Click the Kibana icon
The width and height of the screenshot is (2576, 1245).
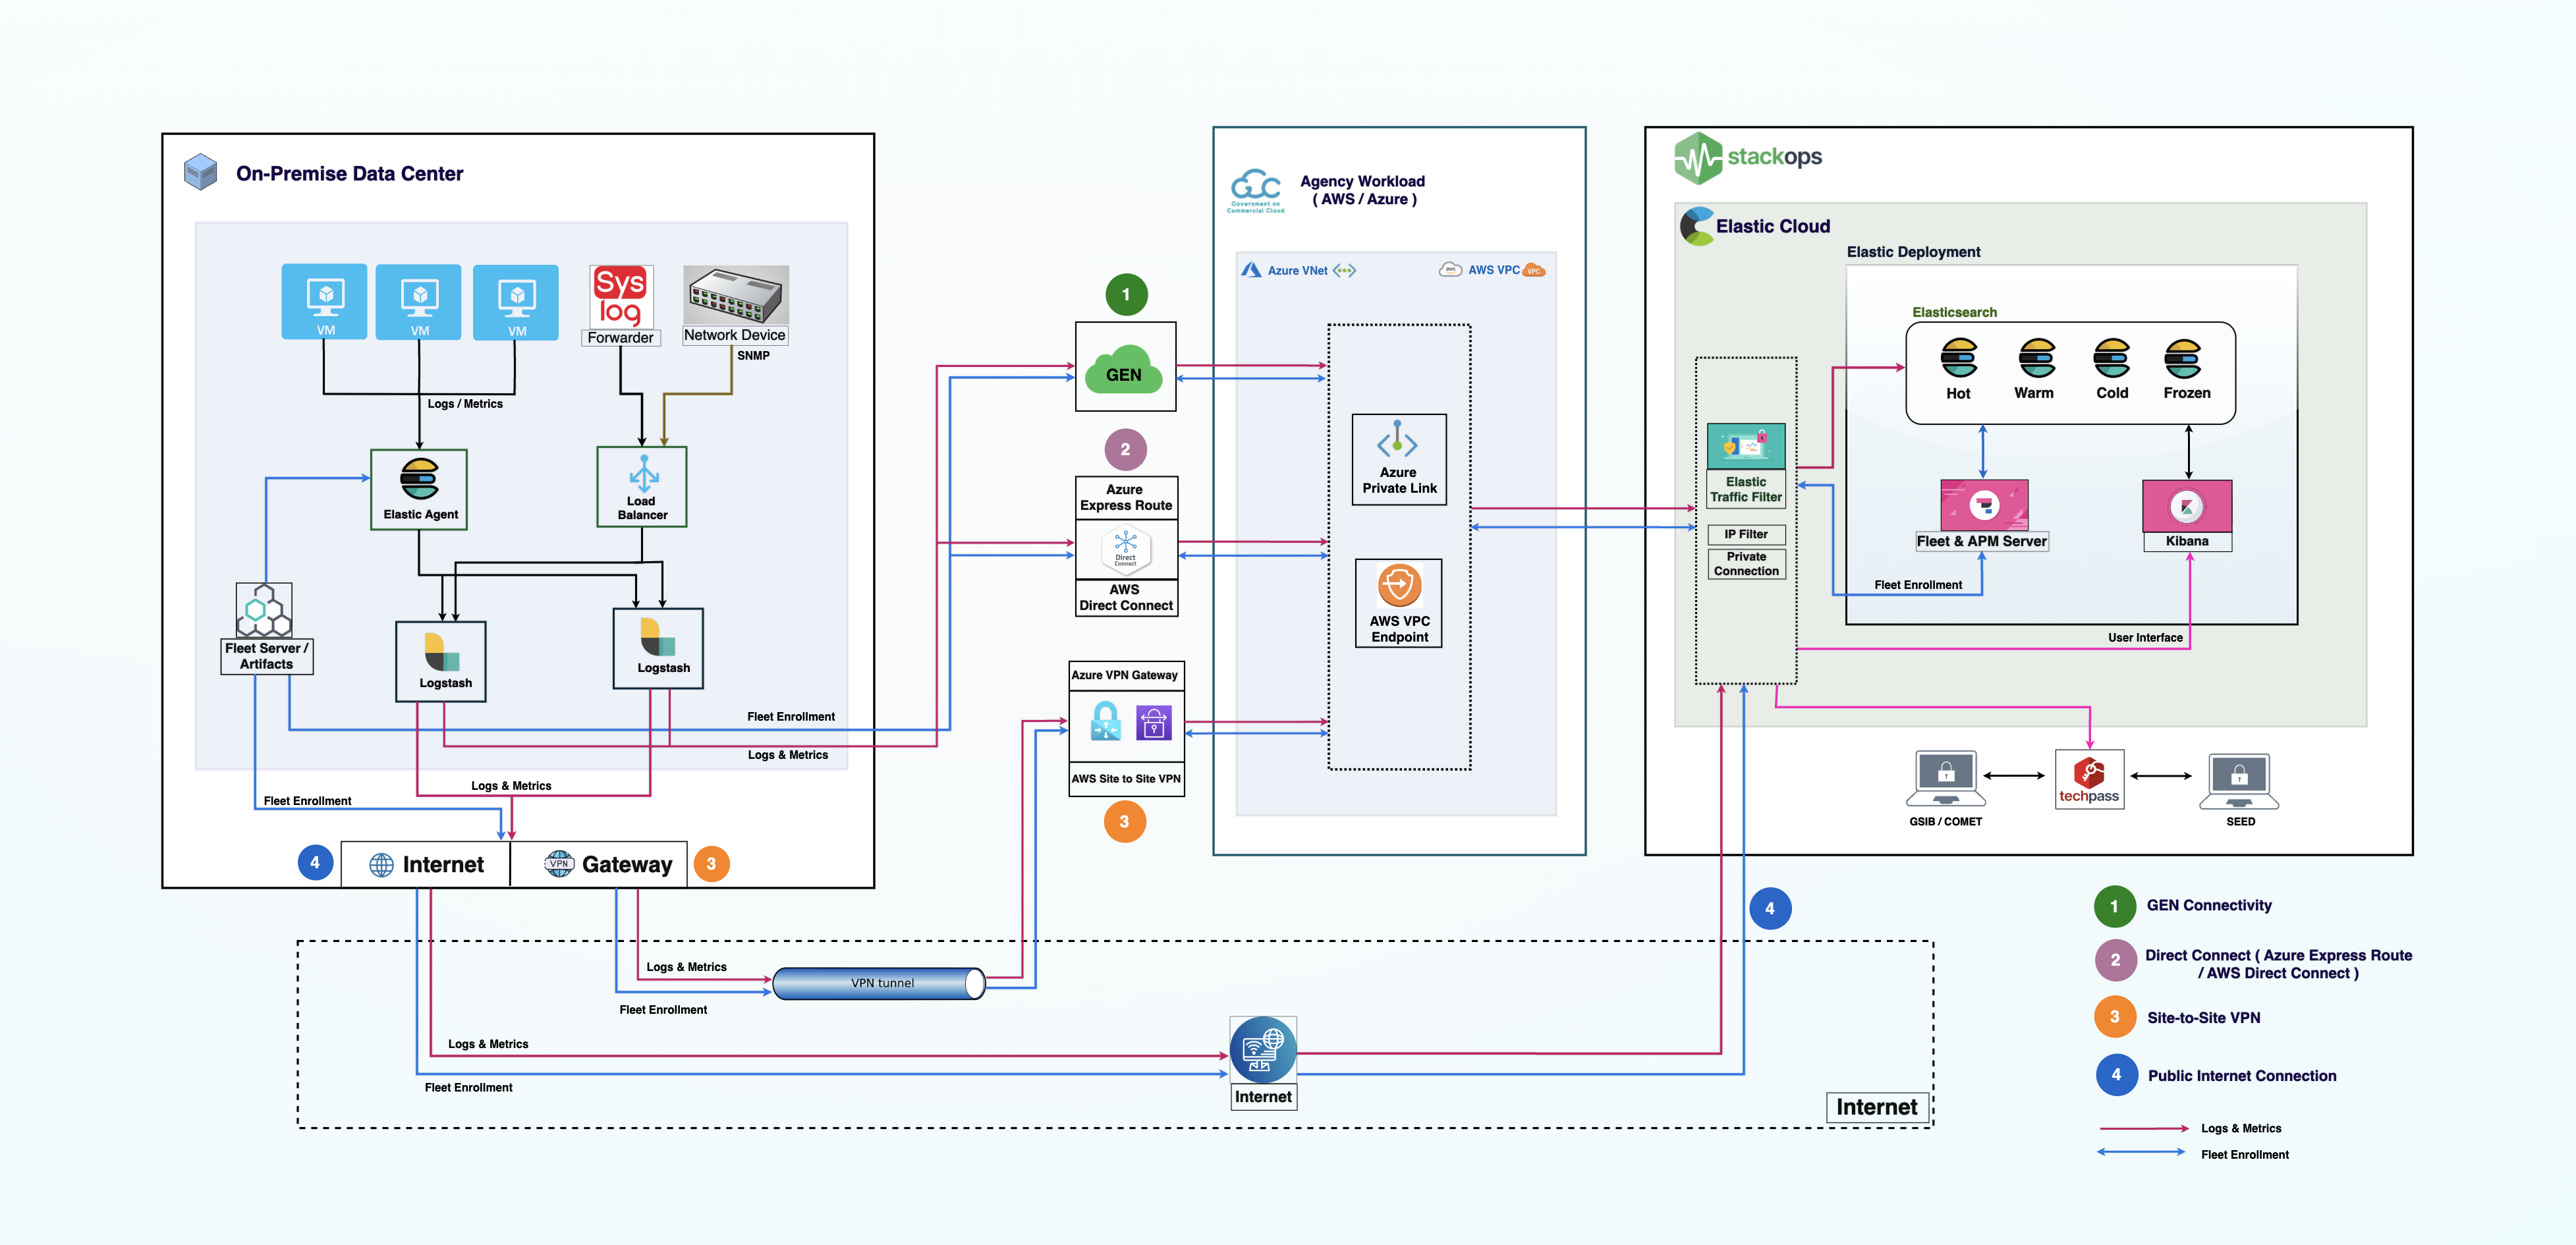click(x=2187, y=506)
